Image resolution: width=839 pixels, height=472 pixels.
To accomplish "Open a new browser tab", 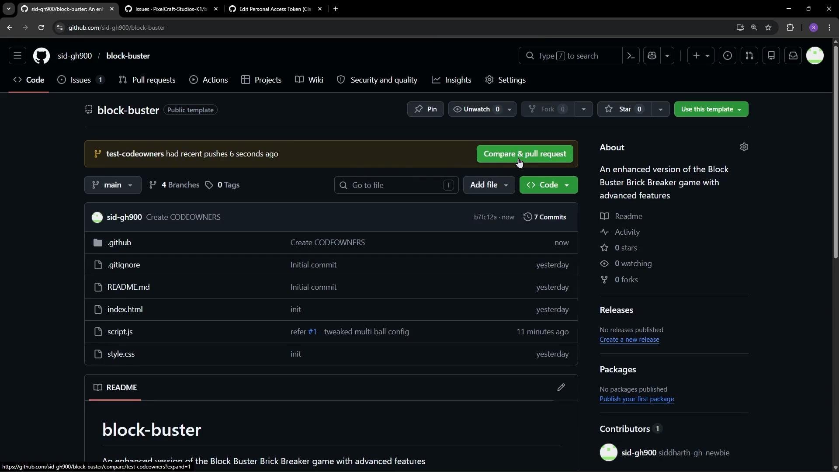I will [x=336, y=9].
